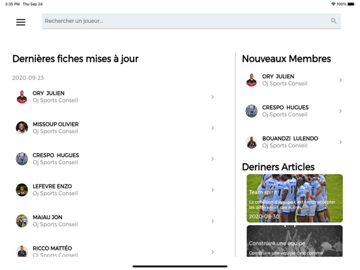Select MISSOUP OLIVIER name
The width and height of the screenshot is (360, 270).
click(55, 124)
